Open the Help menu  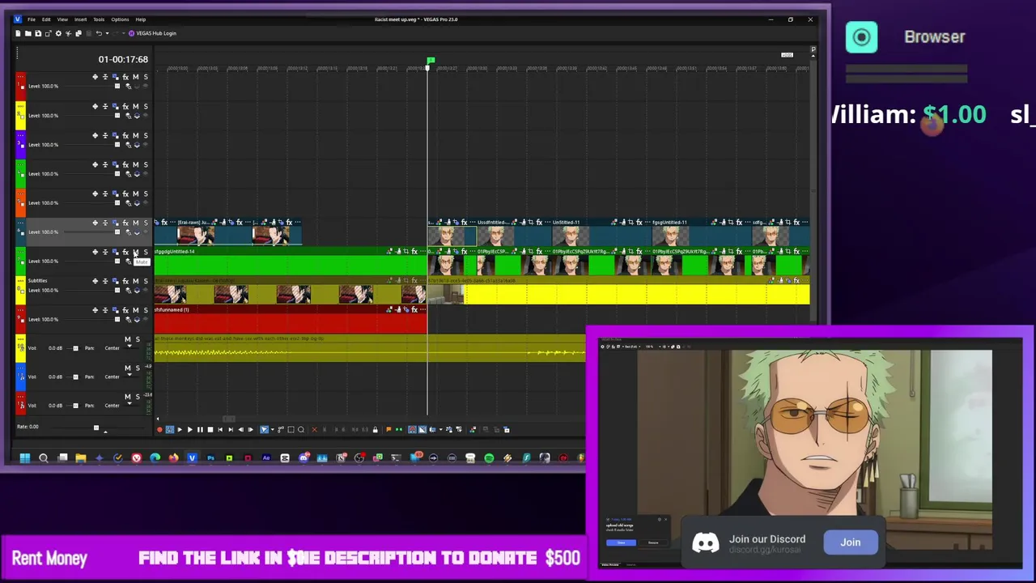click(x=141, y=19)
